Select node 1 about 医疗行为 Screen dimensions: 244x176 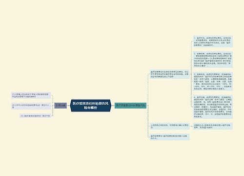point(213,42)
